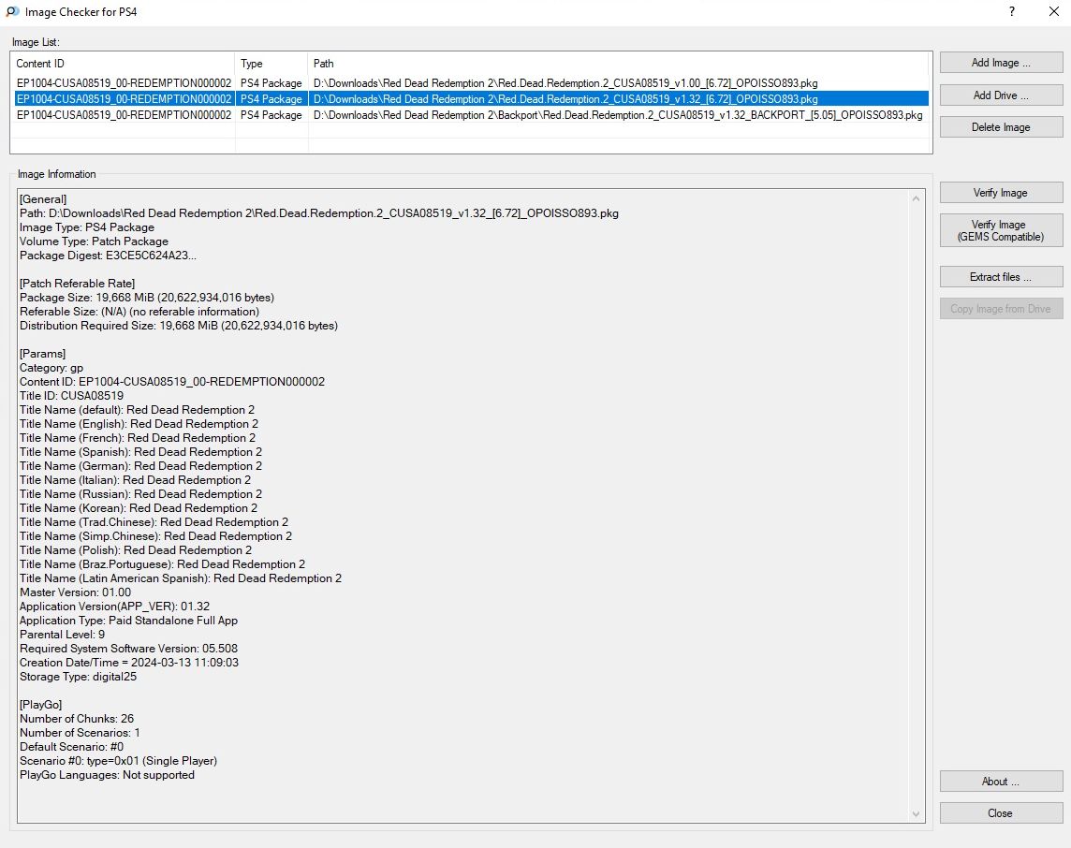
Task: Click the Title Name (Latin American Spanish) line
Action: 181,578
